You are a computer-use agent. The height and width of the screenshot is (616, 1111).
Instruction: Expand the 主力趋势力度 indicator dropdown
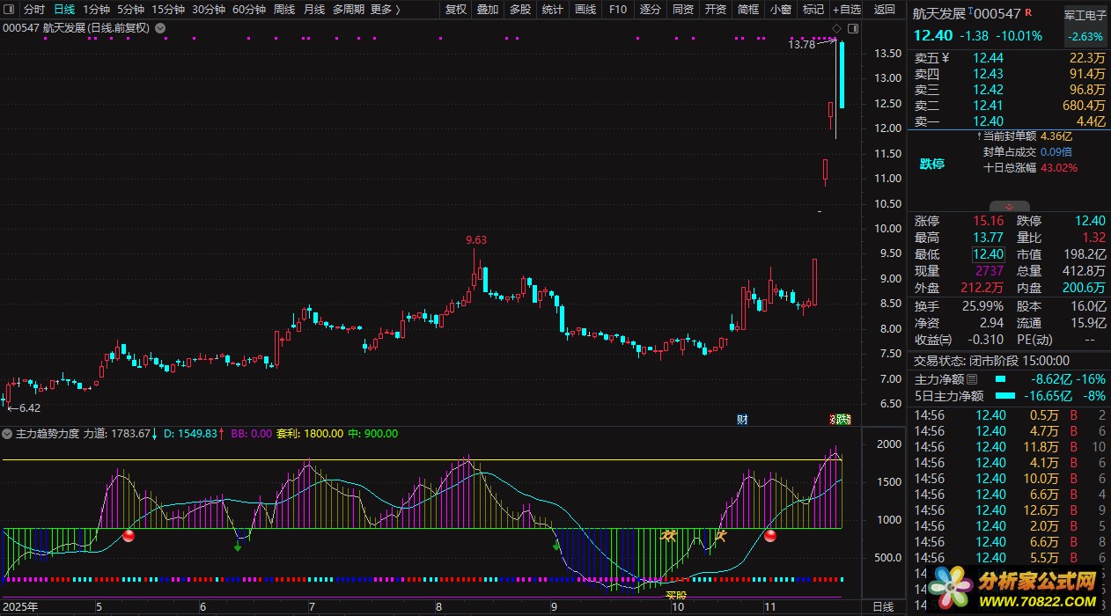coord(8,434)
